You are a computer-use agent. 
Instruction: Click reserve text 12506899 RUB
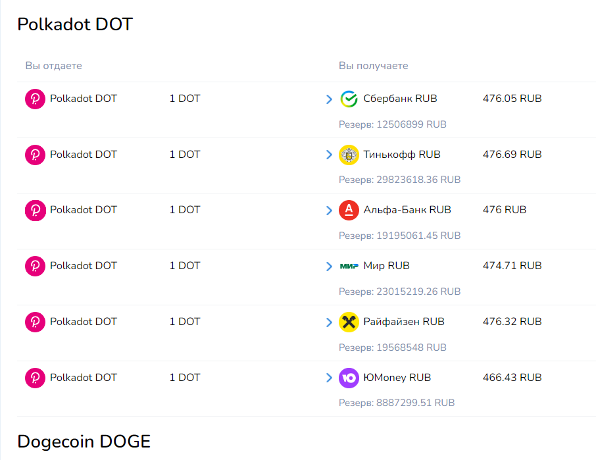[393, 124]
